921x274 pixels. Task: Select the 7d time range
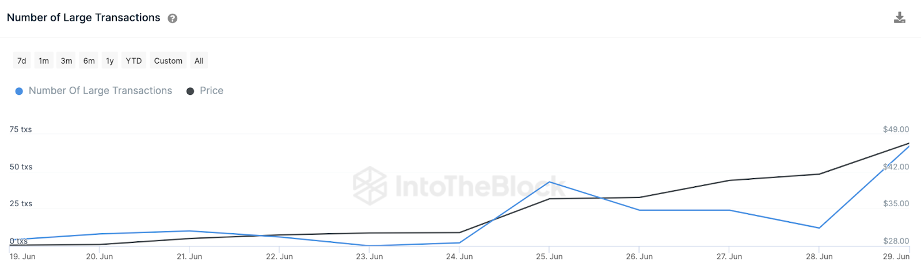(x=22, y=61)
